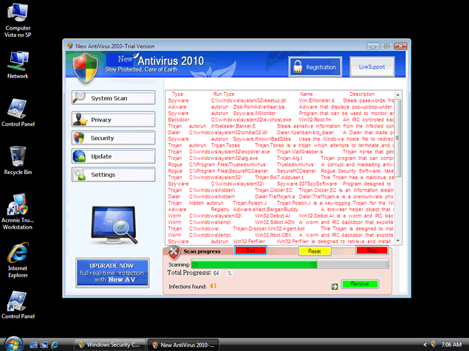Click the Settings icon in the sidebar

tap(79, 175)
